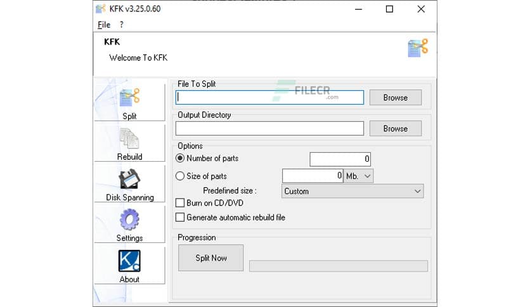Open the Predefined size Custom dropdown

[352, 191]
